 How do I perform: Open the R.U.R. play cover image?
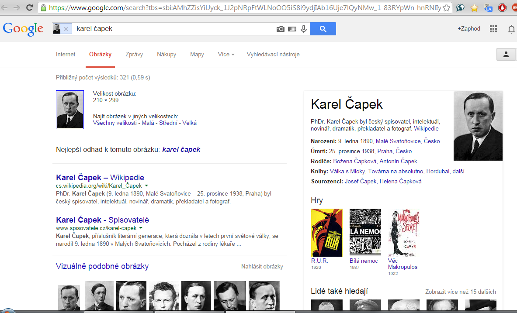[x=327, y=233]
